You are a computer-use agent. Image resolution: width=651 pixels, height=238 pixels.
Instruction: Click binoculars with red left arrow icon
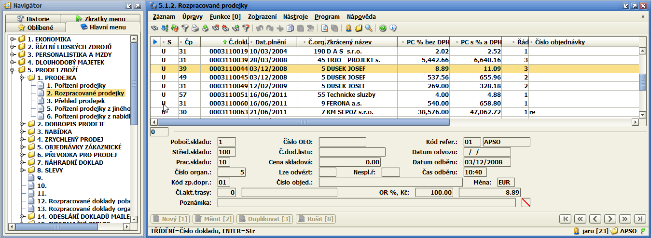225,28
